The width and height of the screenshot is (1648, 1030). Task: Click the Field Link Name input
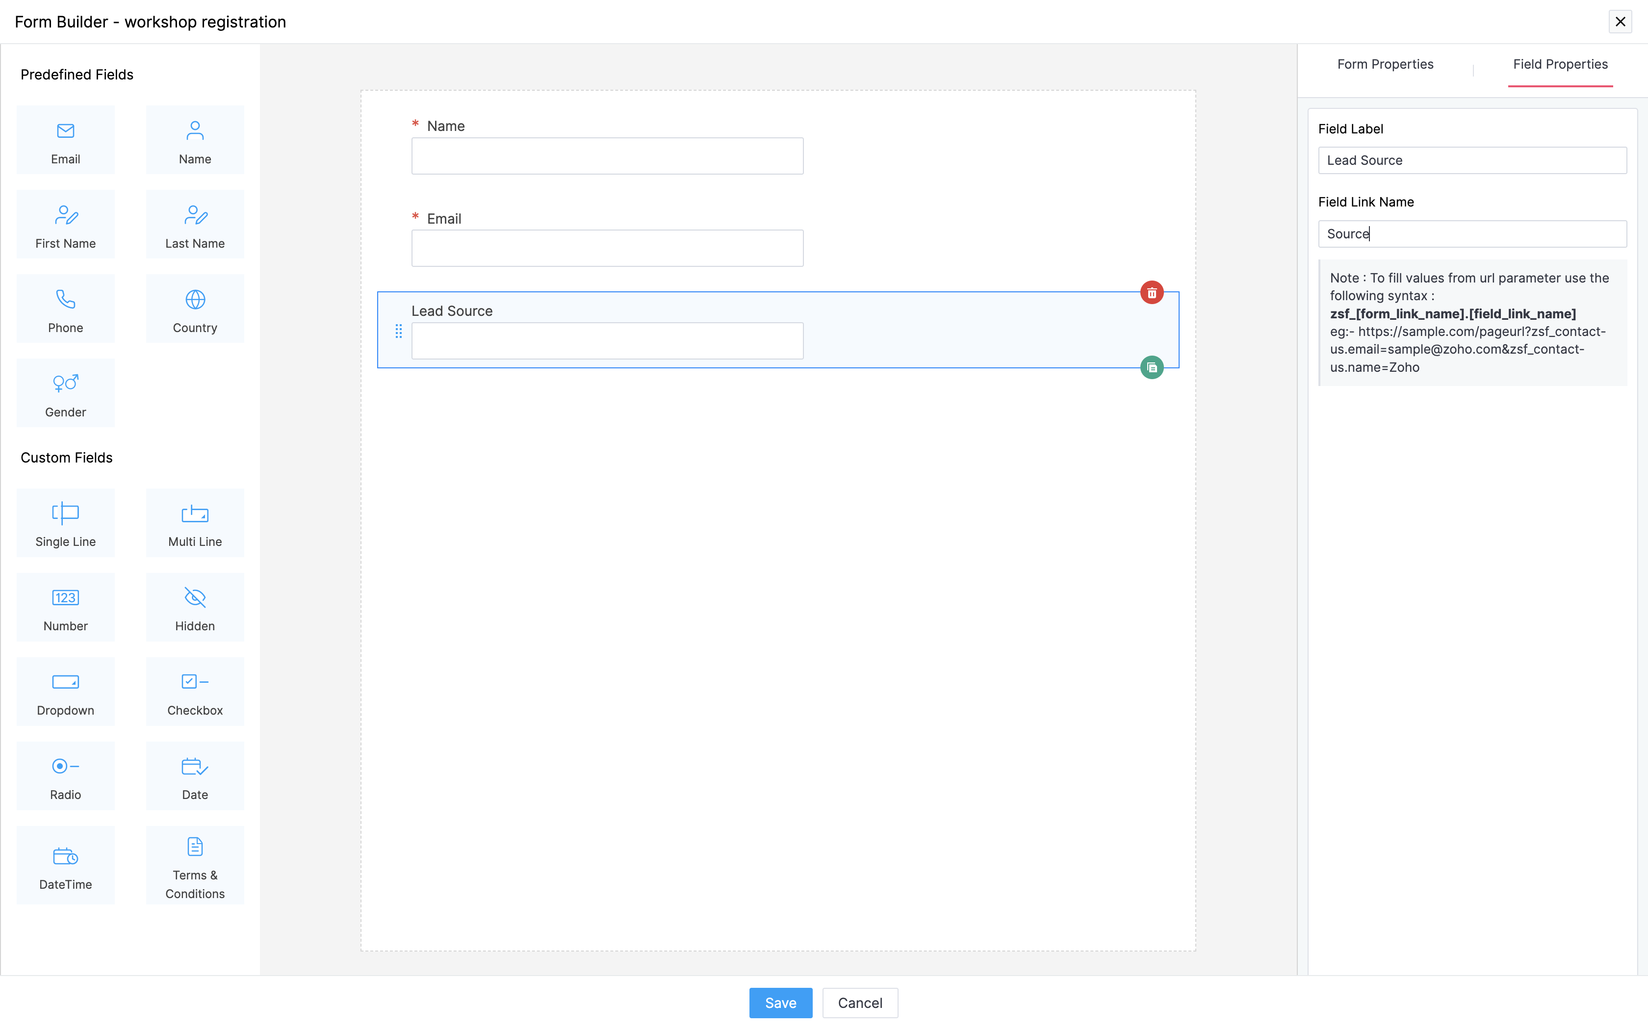(x=1471, y=233)
